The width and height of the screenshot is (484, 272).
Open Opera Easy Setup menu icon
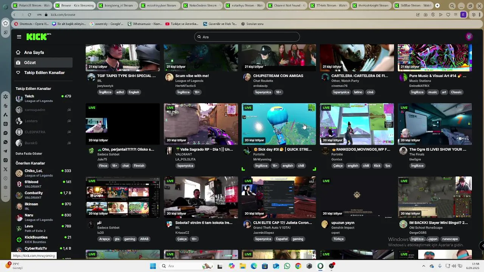click(456, 14)
